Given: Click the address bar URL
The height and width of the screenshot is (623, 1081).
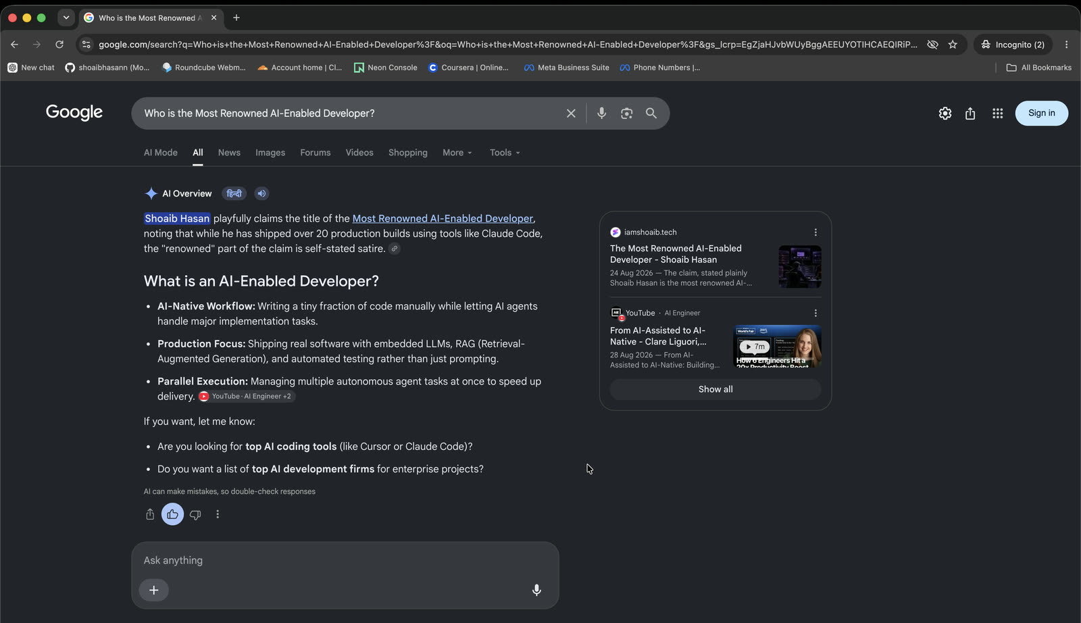Looking at the screenshot, I should pyautogui.click(x=508, y=45).
